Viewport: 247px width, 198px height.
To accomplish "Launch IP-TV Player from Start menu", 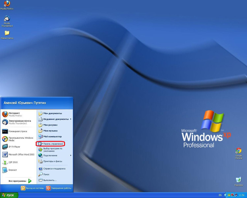I will click(x=18, y=147).
